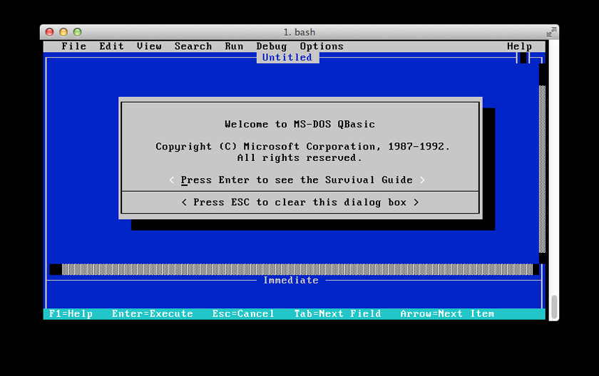Screen dimensions: 599x376
Task: Open the Debug menu
Action: coord(271,46)
